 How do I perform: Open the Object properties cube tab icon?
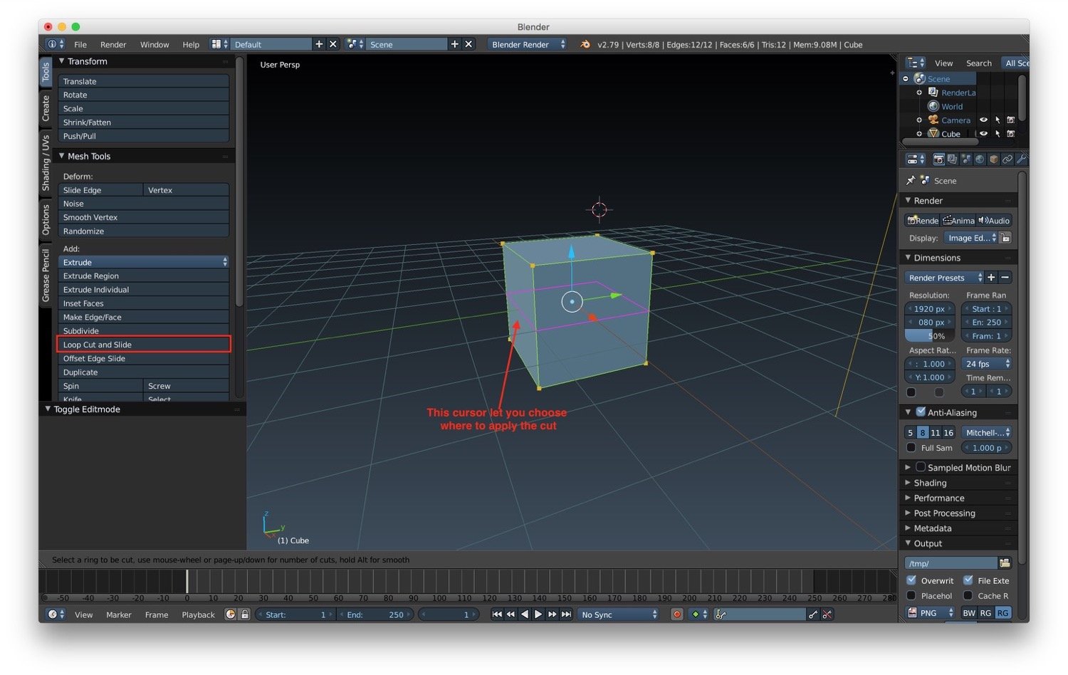[x=993, y=159]
